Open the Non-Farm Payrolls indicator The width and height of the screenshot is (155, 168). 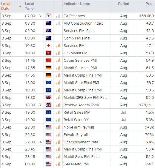click(x=79, y=127)
